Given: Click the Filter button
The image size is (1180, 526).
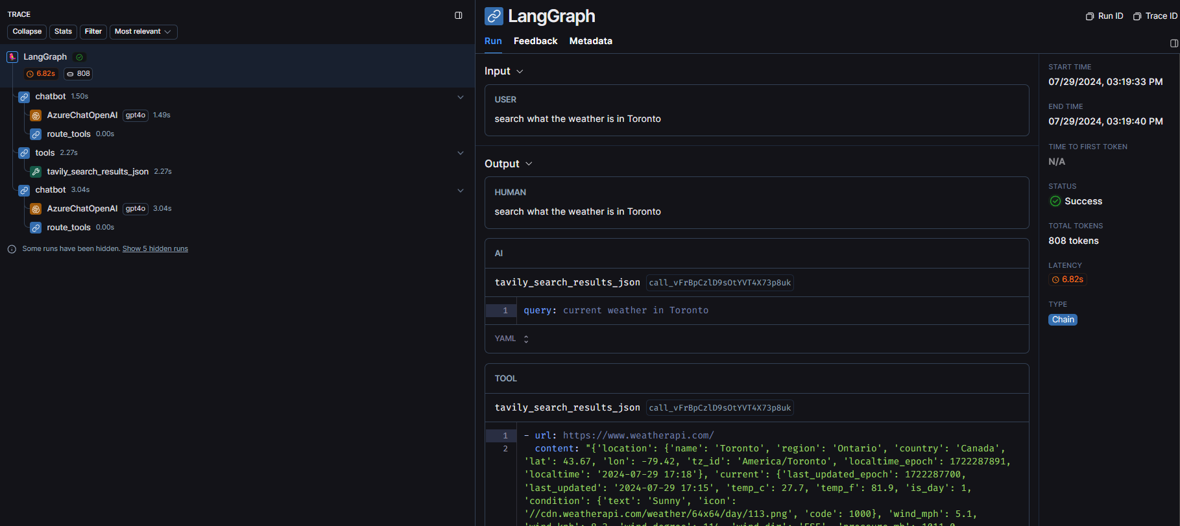Looking at the screenshot, I should click(93, 32).
